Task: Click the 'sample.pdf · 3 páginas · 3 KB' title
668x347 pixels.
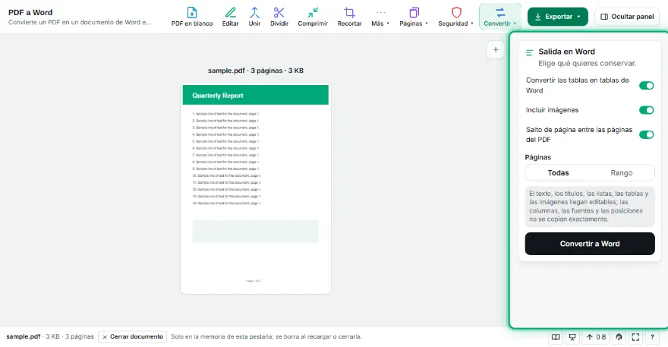Action: coord(256,71)
